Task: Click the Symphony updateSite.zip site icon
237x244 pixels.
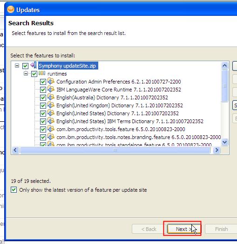Action: (x=34, y=65)
